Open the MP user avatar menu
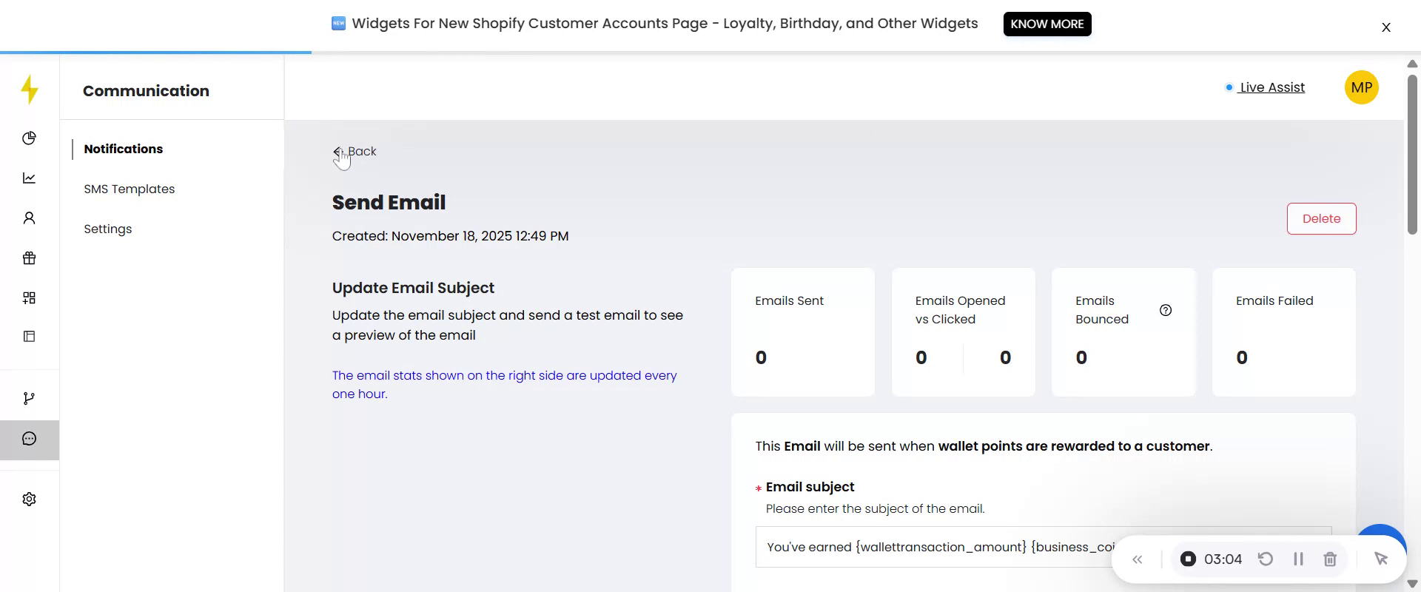Image resolution: width=1421 pixels, height=592 pixels. click(1361, 87)
